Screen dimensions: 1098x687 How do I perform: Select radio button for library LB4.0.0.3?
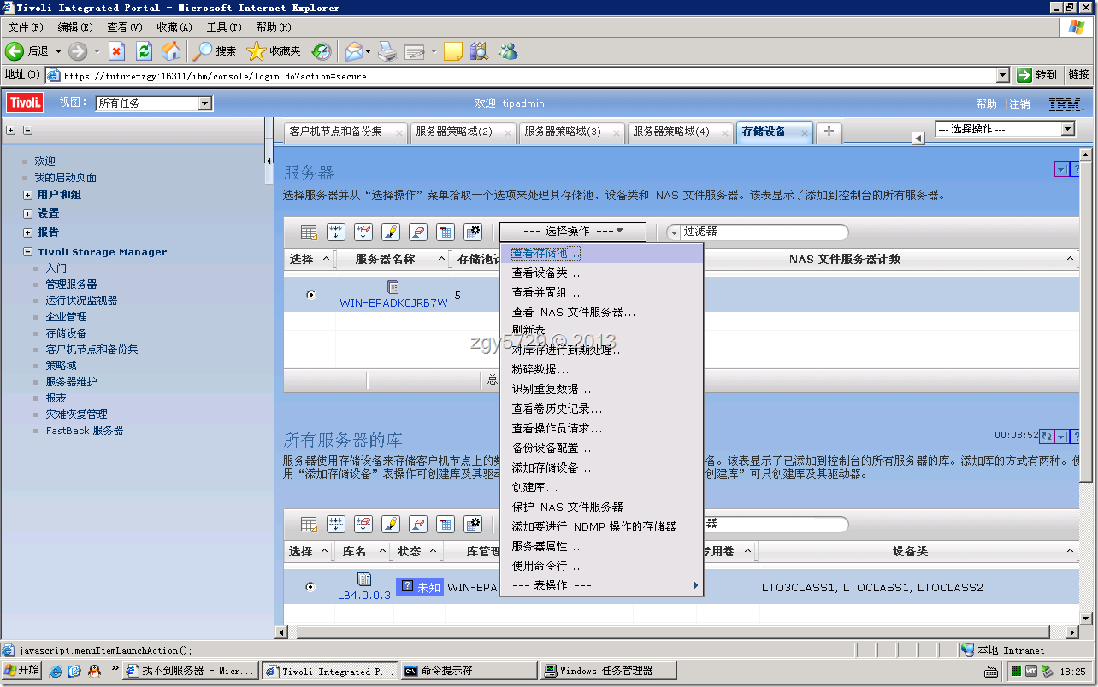click(x=310, y=586)
